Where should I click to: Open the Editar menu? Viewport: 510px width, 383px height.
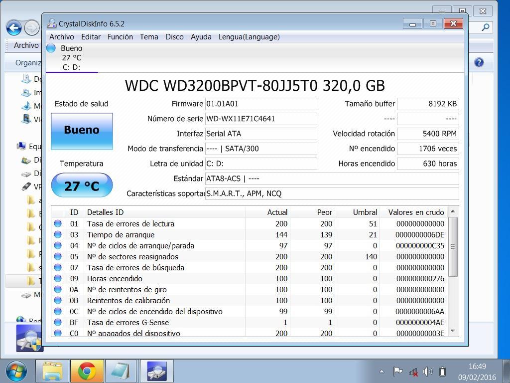click(91, 37)
